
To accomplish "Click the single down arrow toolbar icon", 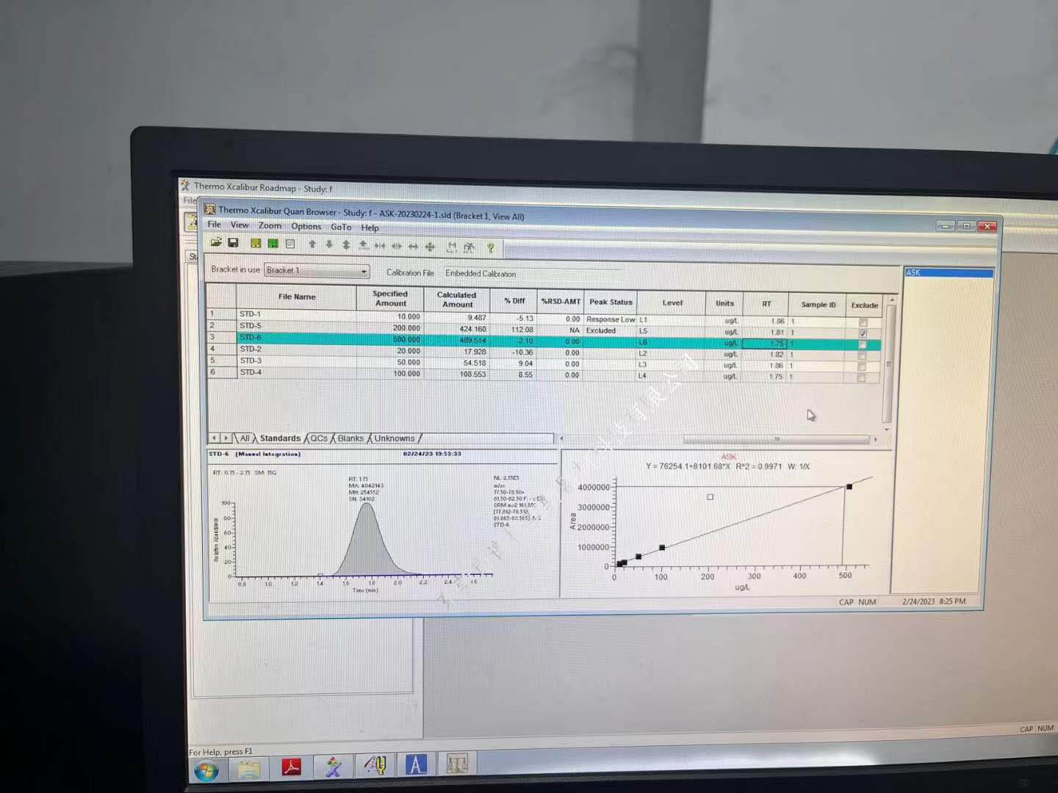I will point(329,245).
